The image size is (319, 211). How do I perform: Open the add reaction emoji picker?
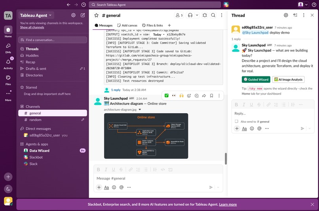point(189,96)
